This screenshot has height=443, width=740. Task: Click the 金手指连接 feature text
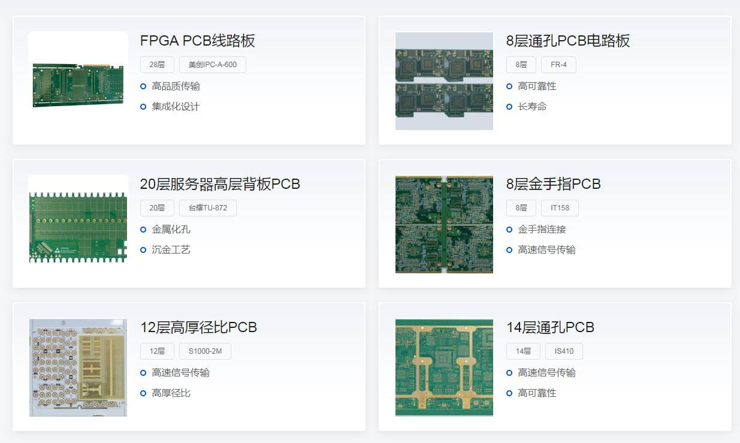(542, 230)
